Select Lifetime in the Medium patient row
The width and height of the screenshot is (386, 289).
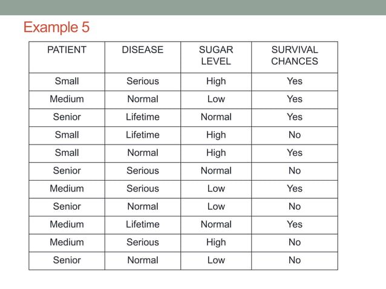click(x=143, y=224)
